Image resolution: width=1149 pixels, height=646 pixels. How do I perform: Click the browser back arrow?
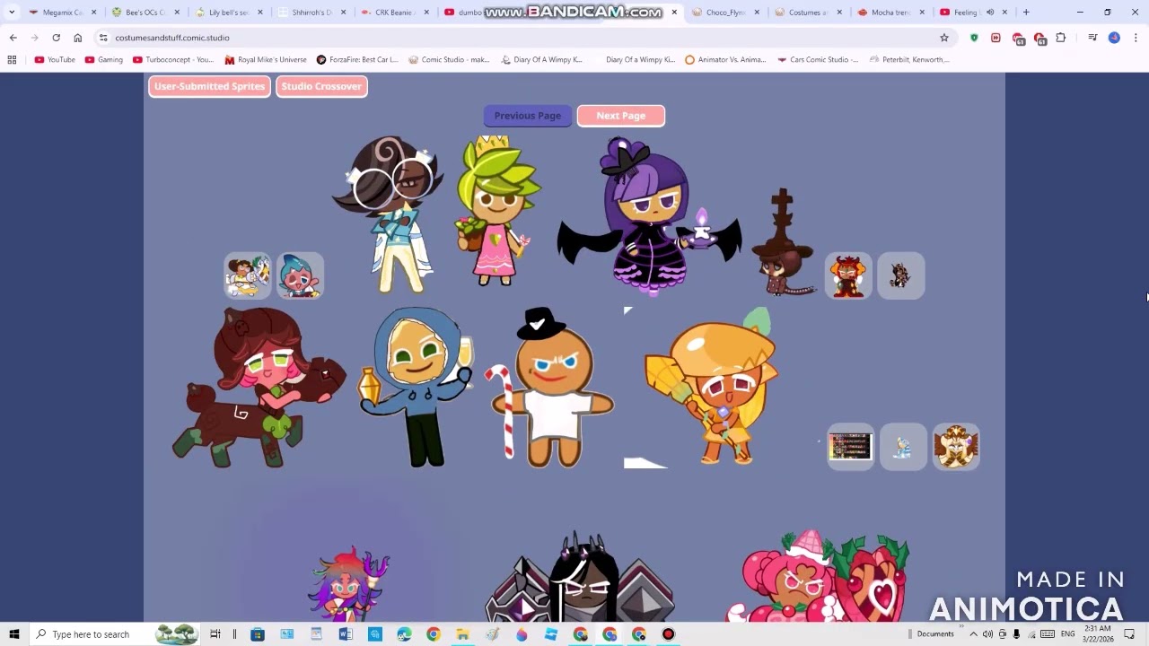[x=13, y=38]
